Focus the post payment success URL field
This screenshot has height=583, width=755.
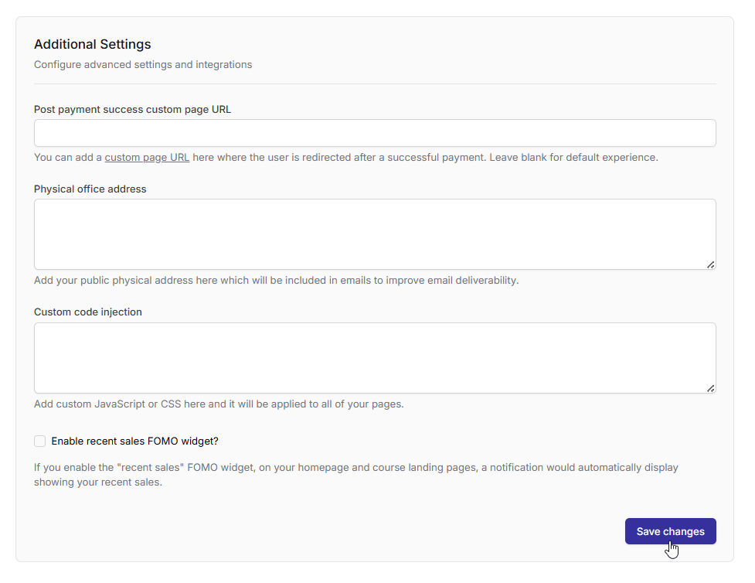[x=375, y=133]
